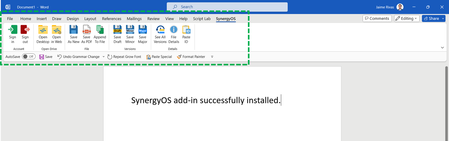Click Save Minor version icon
449x141 pixels.
point(130,30)
